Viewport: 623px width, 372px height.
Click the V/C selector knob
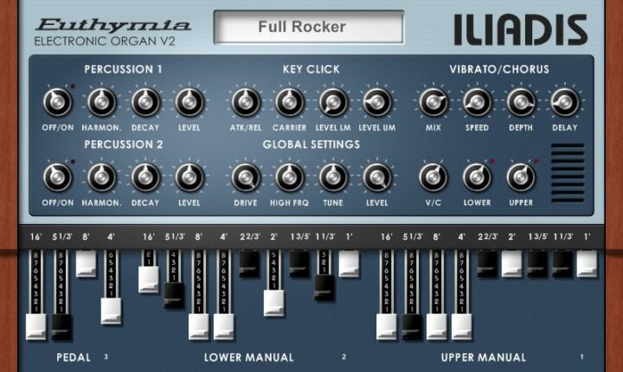(x=432, y=177)
